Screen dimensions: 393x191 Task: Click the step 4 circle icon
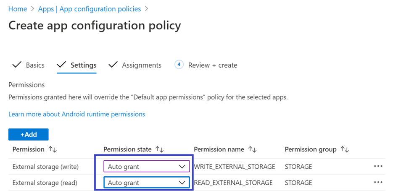click(x=179, y=65)
